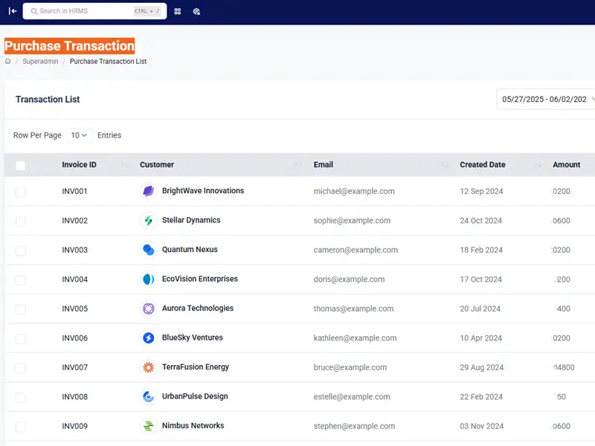Check the box for invoice INV001
The width and height of the screenshot is (595, 446).
(x=20, y=192)
